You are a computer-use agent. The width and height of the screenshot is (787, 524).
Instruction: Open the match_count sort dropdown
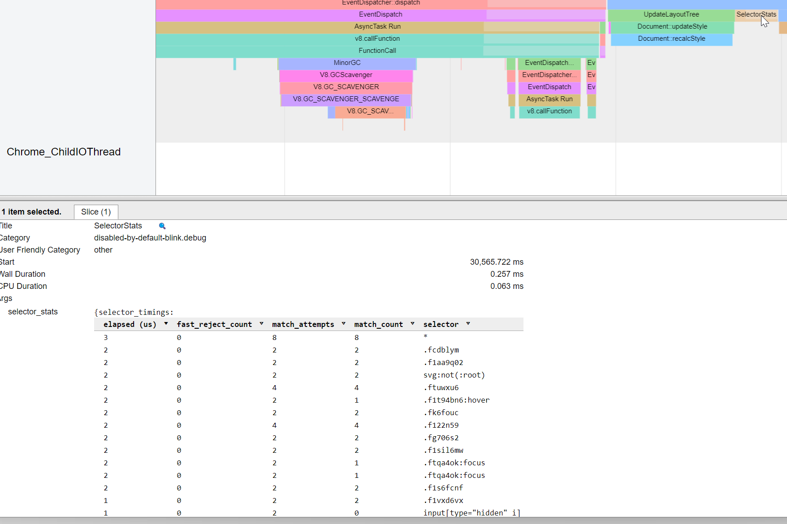tap(412, 323)
